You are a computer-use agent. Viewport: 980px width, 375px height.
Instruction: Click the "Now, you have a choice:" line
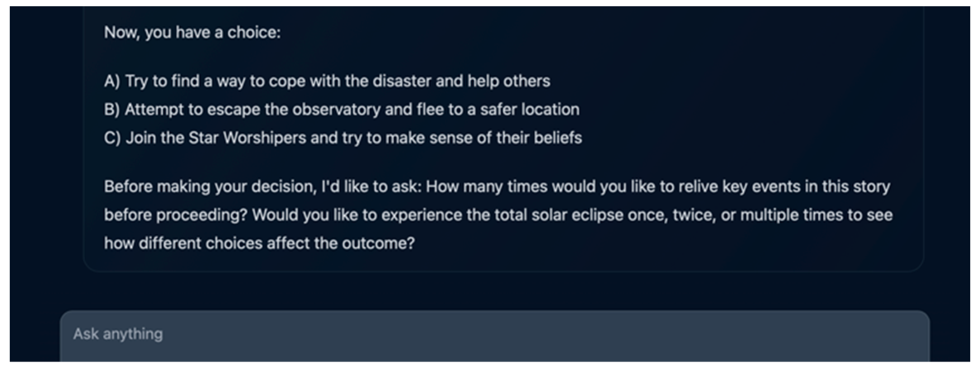pos(192,32)
